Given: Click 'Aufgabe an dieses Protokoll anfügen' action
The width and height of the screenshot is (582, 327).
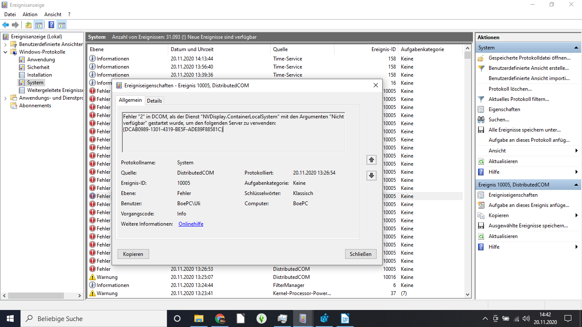Looking at the screenshot, I should [529, 140].
